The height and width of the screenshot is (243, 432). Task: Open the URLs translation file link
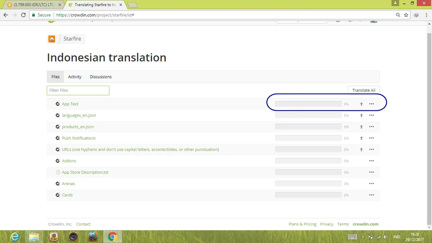(140, 150)
